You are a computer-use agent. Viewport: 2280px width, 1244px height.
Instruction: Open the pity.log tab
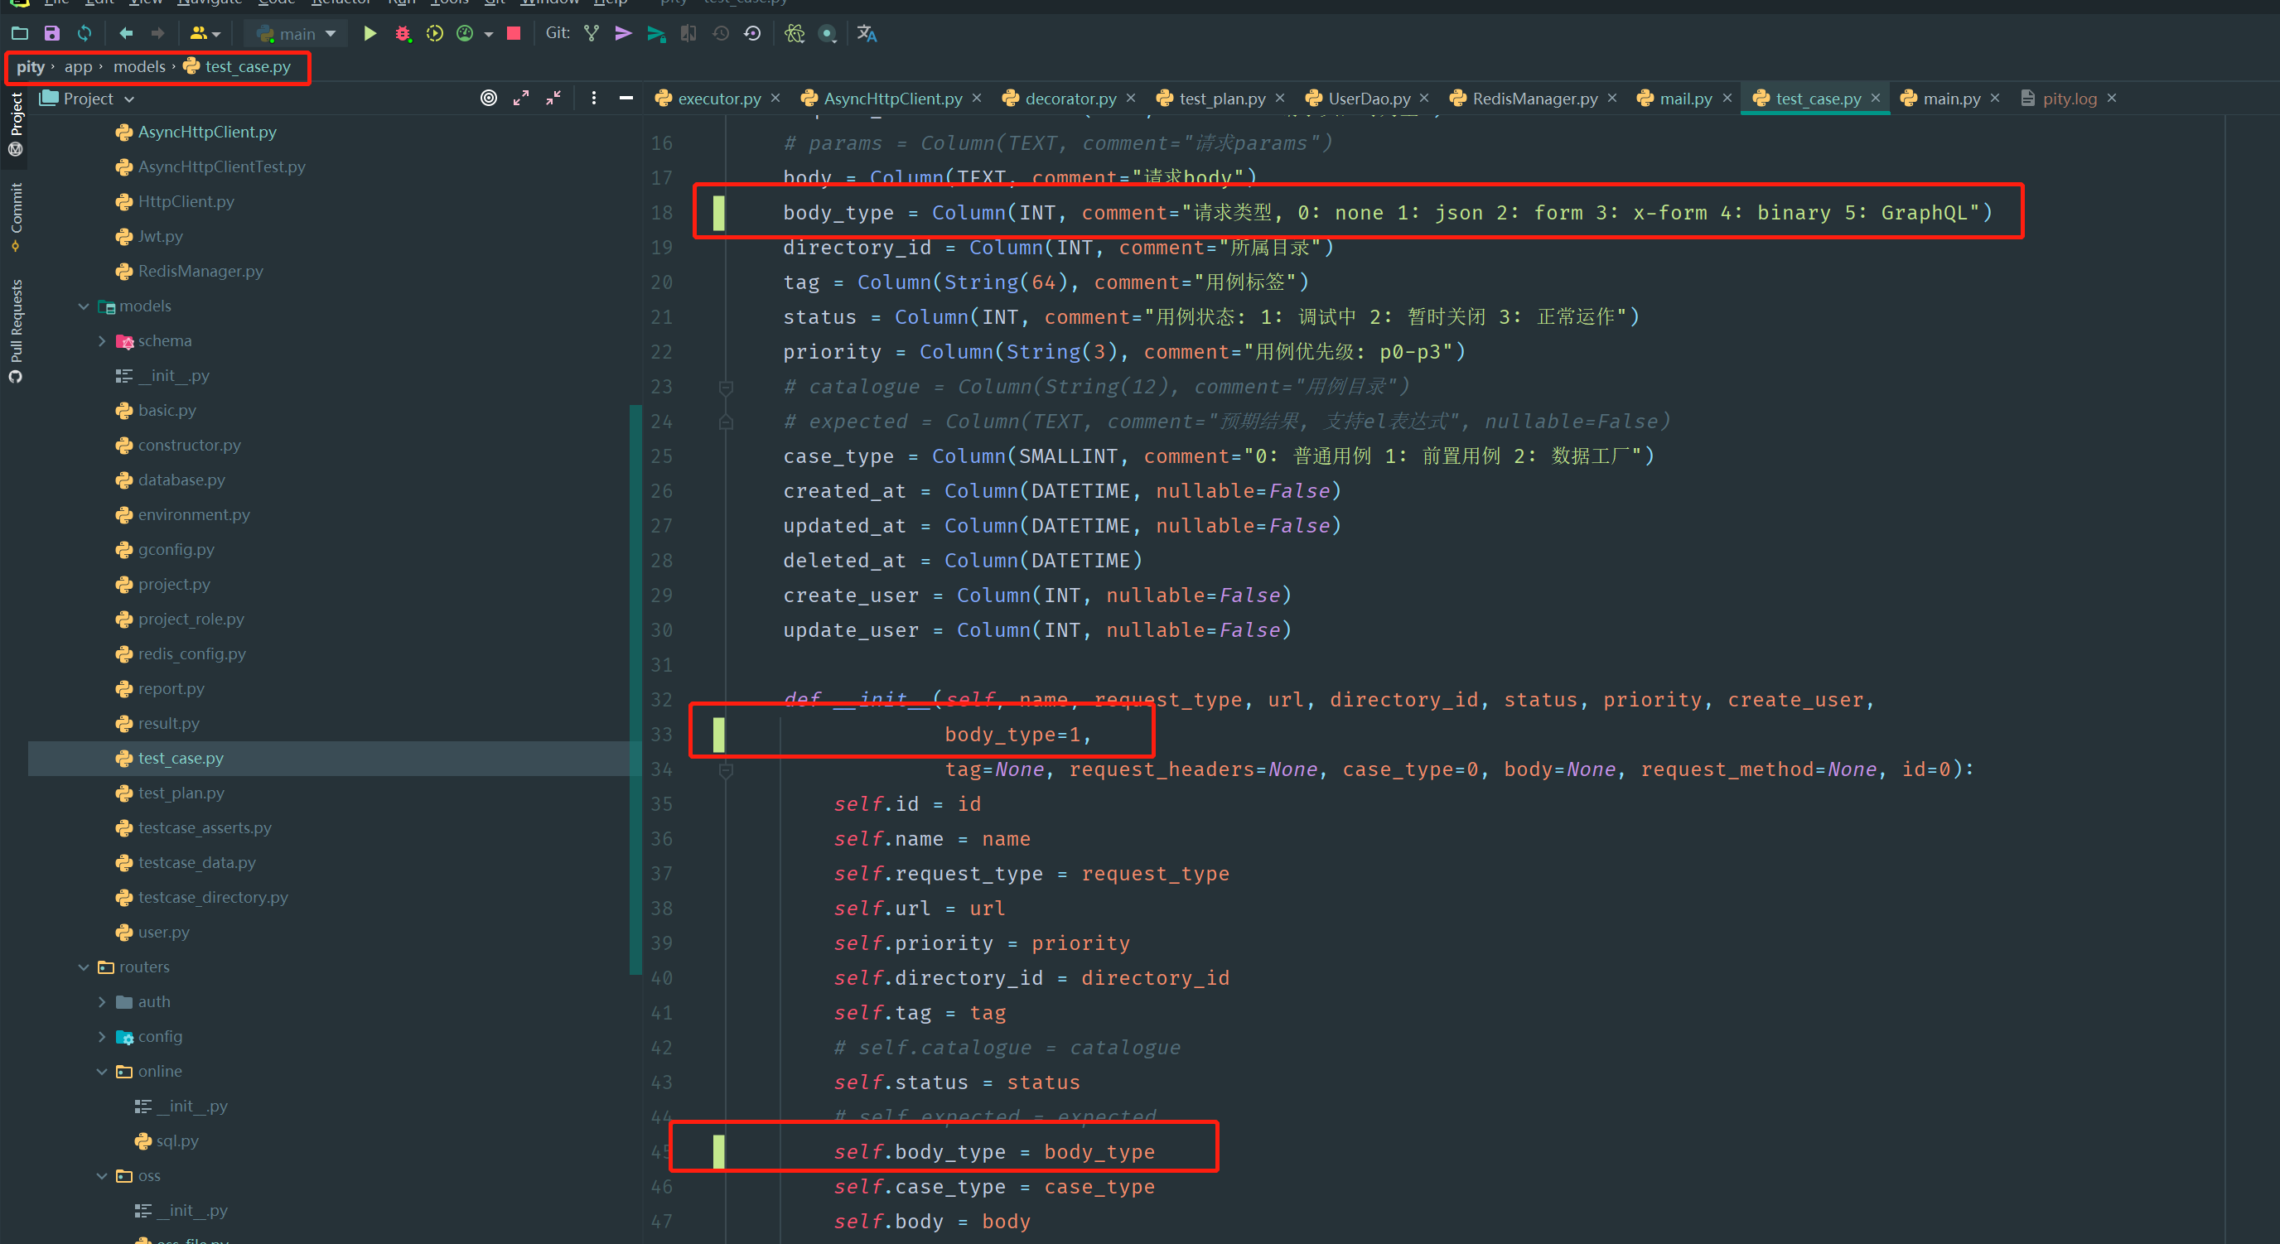coord(2069,99)
